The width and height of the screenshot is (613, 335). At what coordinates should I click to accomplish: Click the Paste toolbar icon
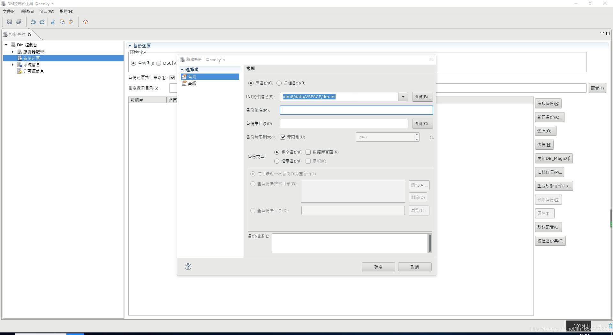[71, 22]
